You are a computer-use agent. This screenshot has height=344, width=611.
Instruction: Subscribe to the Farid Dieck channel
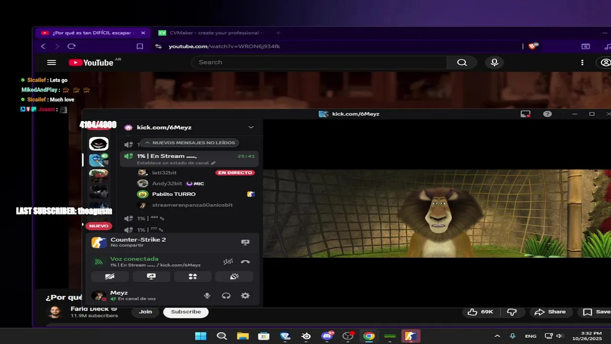point(186,312)
